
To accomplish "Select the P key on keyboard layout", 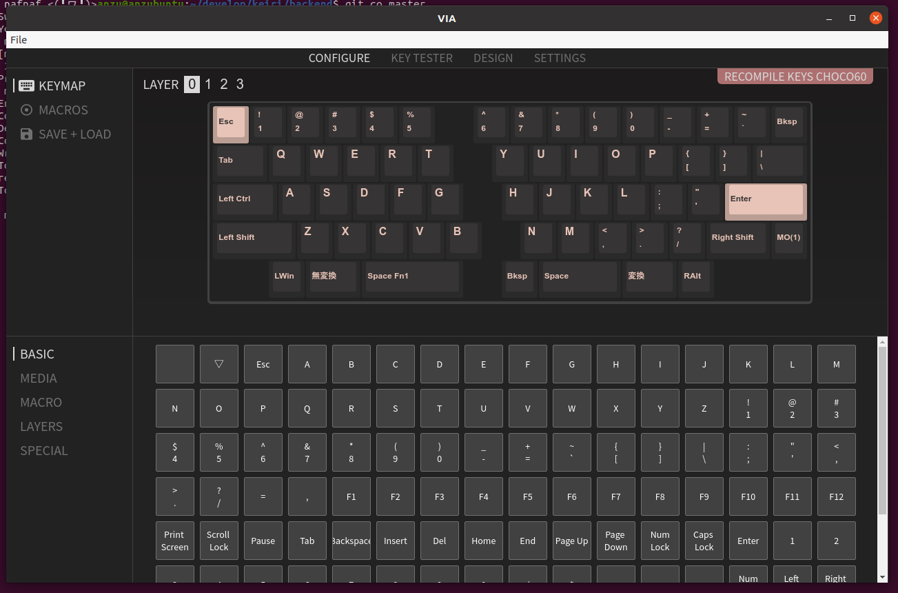I will click(658, 162).
